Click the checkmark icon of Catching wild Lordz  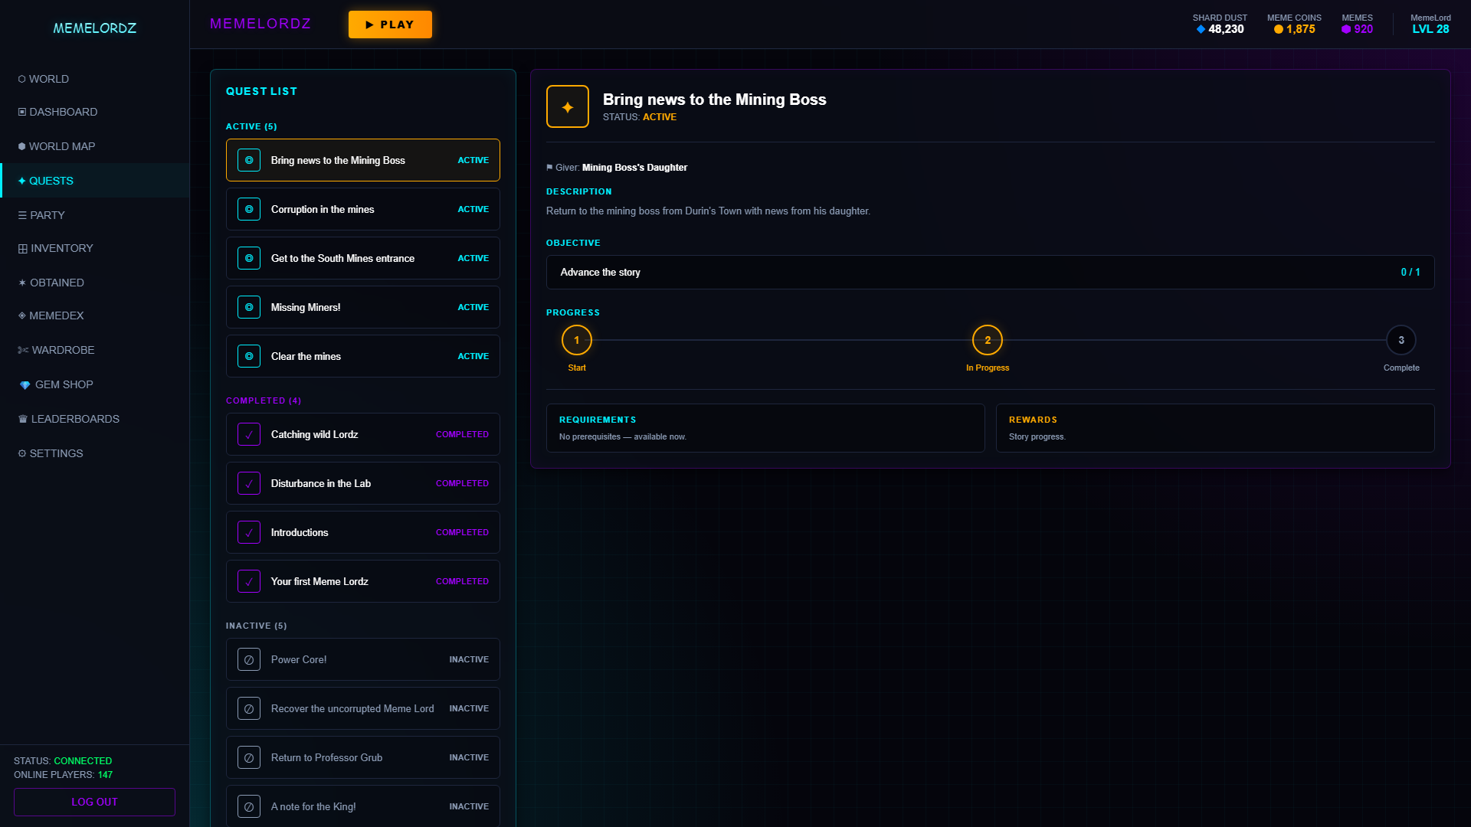[249, 434]
